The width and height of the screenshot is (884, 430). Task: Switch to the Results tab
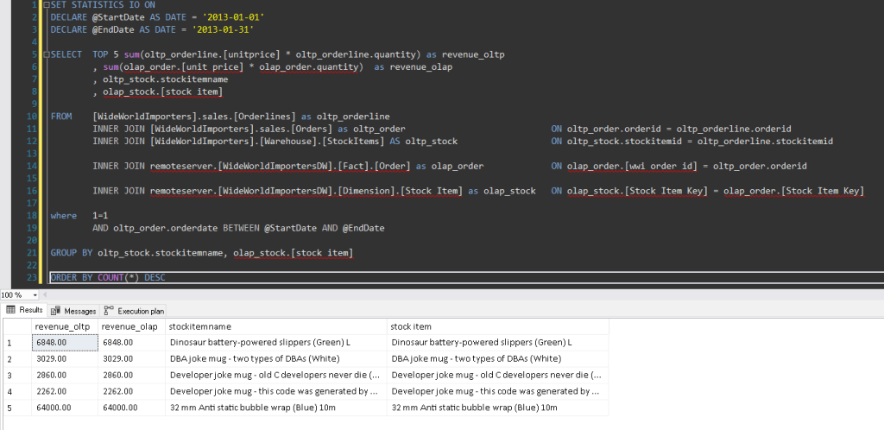tap(24, 311)
